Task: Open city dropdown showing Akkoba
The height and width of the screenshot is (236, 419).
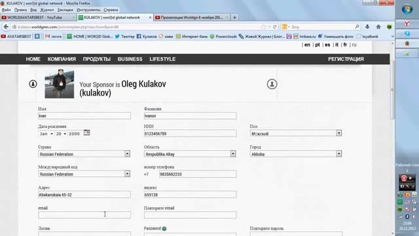Action: [x=296, y=154]
